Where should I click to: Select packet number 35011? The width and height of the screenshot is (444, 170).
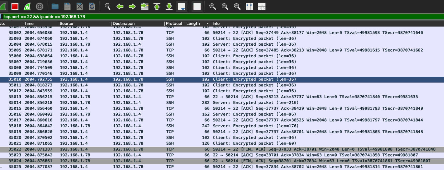pyautogui.click(x=222, y=85)
